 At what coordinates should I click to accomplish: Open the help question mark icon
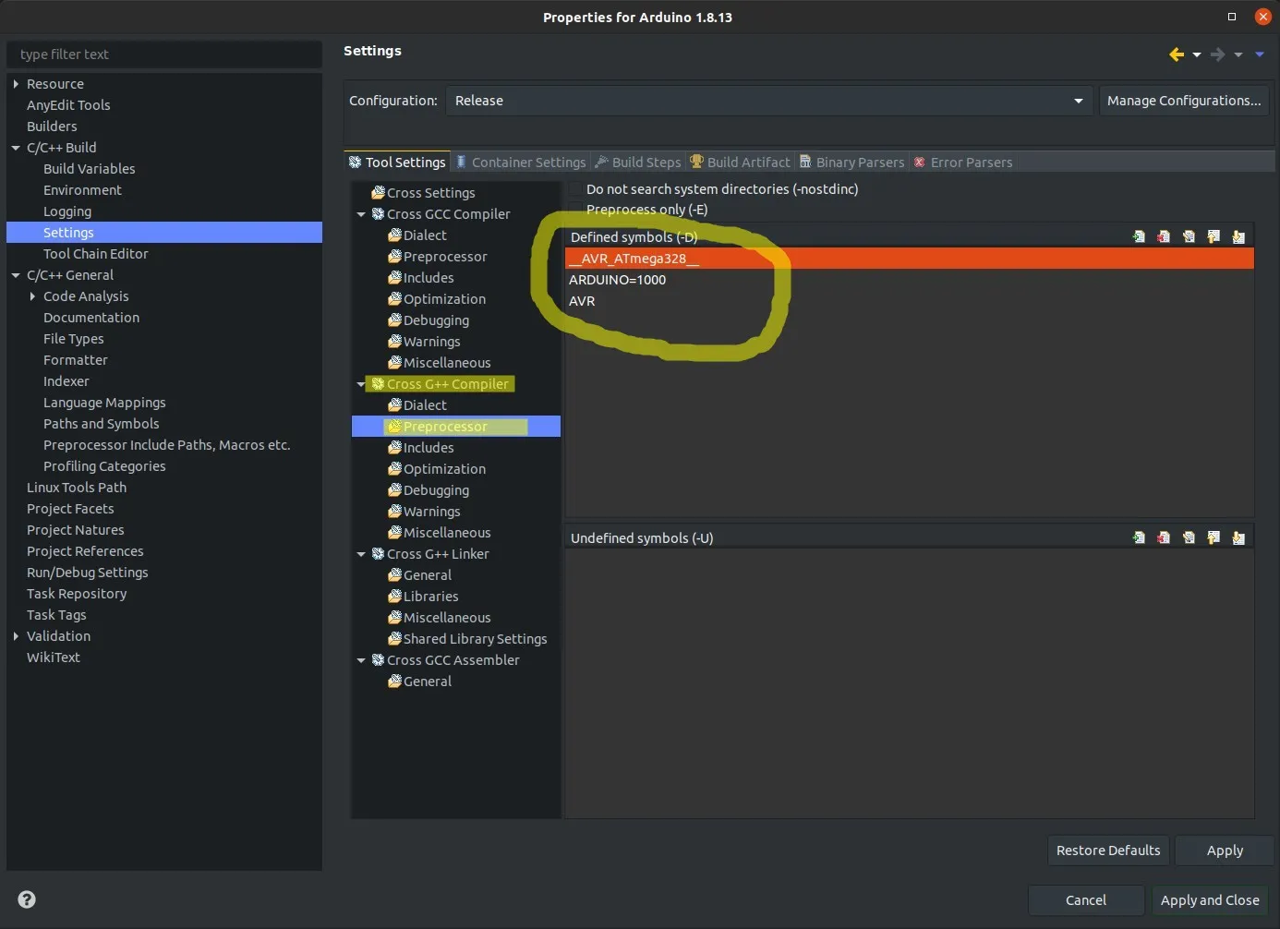(x=27, y=899)
